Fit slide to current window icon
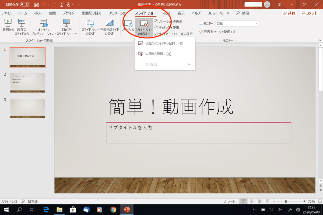The width and height of the screenshot is (323, 215). 320,201
